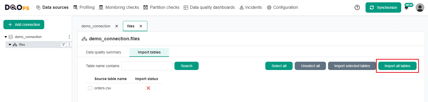
Task: Open the Configuration menu
Action: tap(282, 7)
